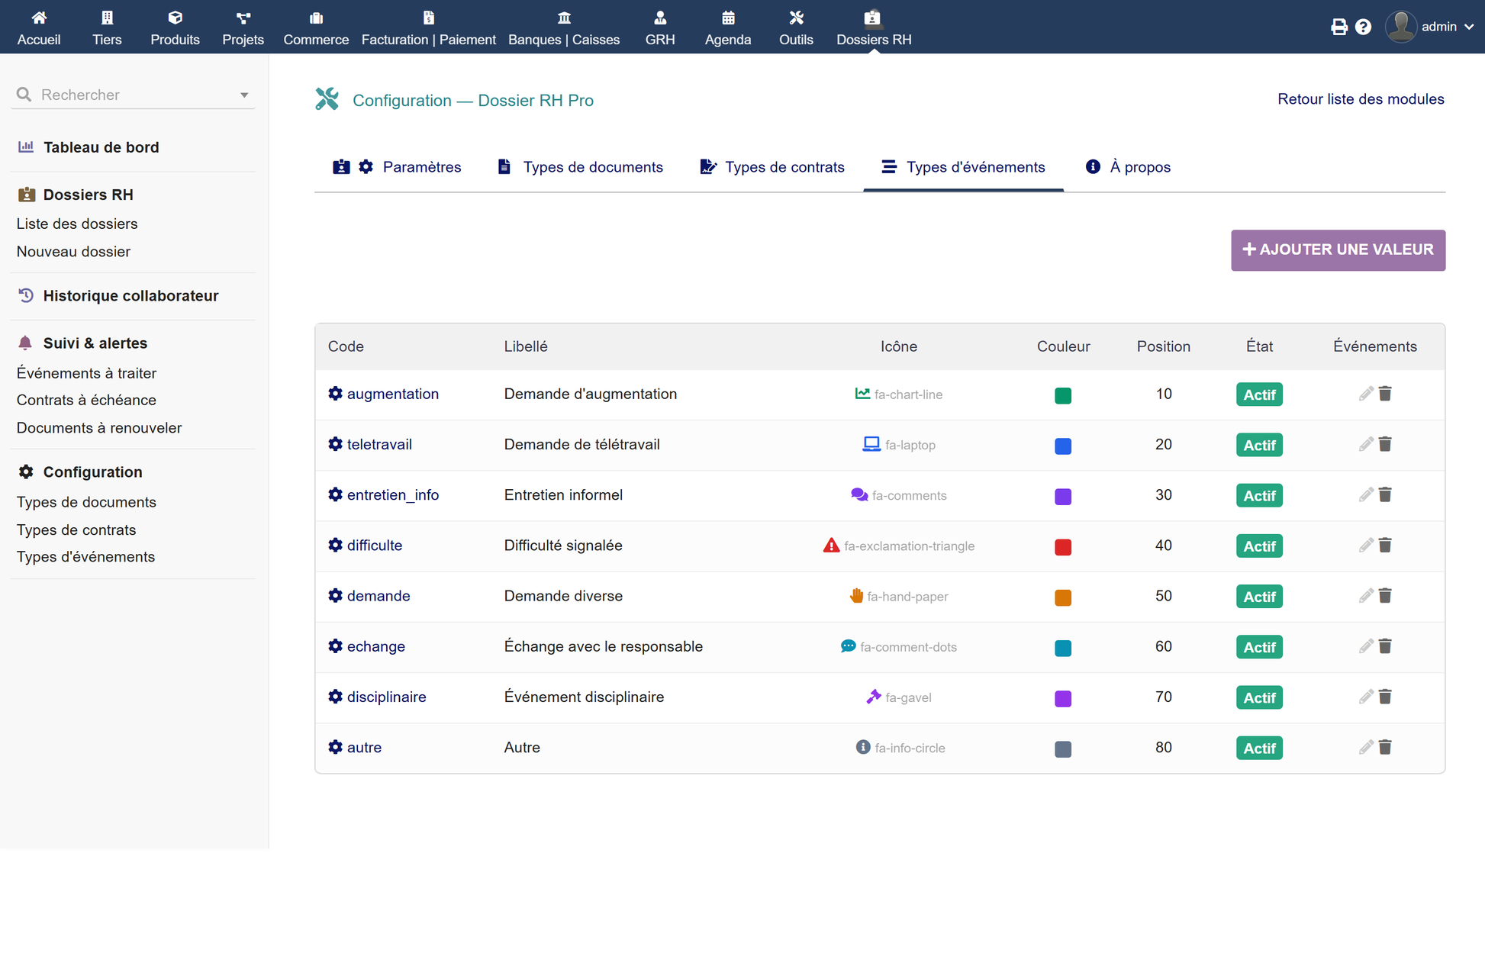Edit the augmentation event type pencil icon
The height and width of the screenshot is (969, 1485).
(x=1366, y=394)
